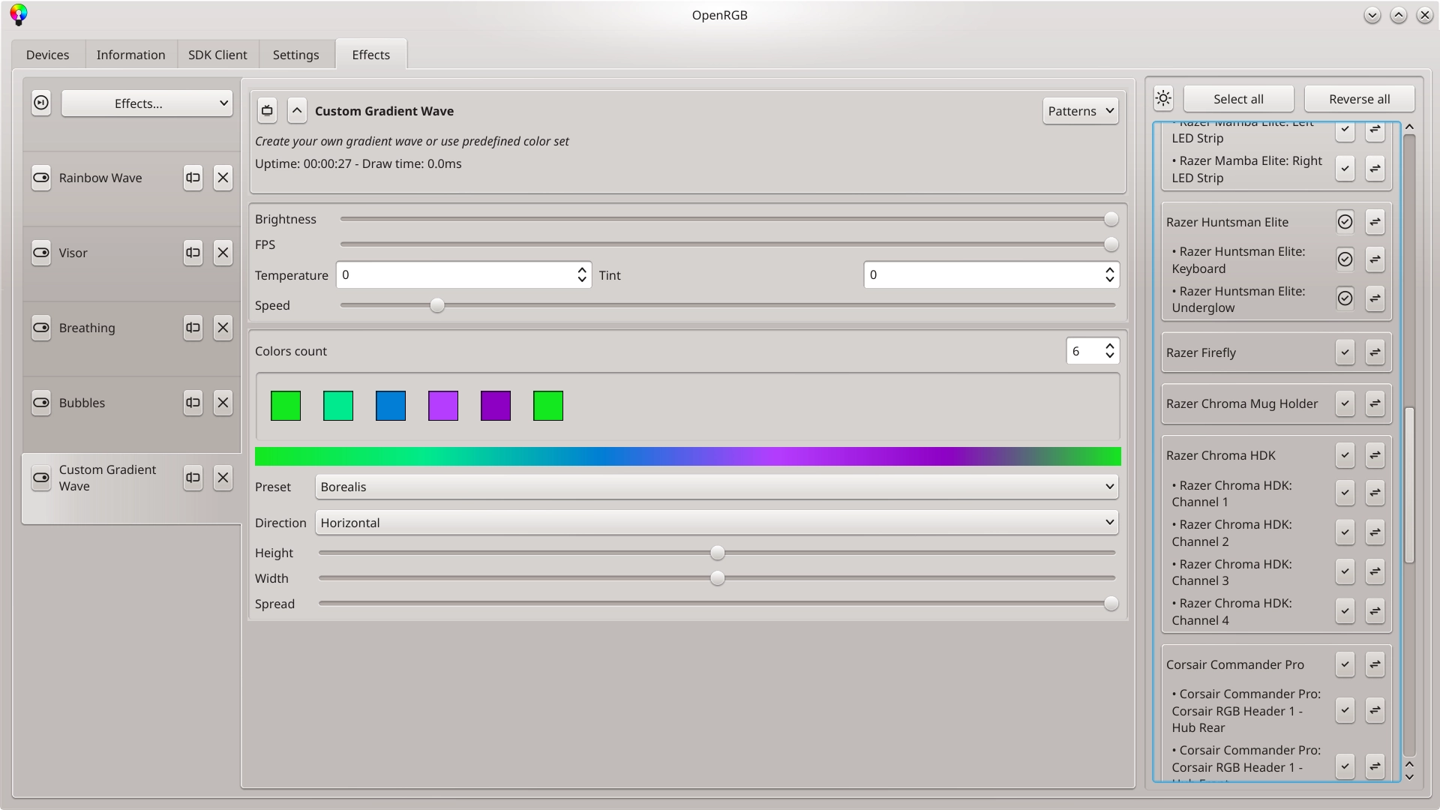1440x810 pixels.
Task: Increase the Tint value with stepper
Action: [x=1109, y=270]
